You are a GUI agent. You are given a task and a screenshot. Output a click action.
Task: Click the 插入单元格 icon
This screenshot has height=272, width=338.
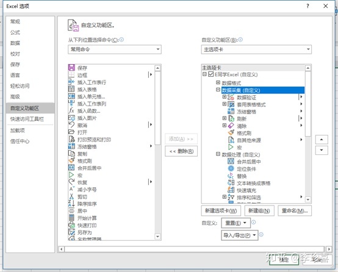[71, 96]
